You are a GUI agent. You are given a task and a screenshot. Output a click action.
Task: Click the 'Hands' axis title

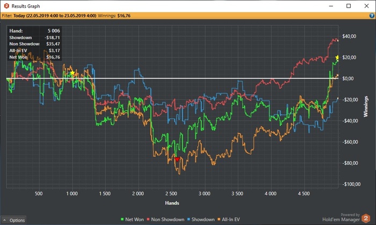172,203
